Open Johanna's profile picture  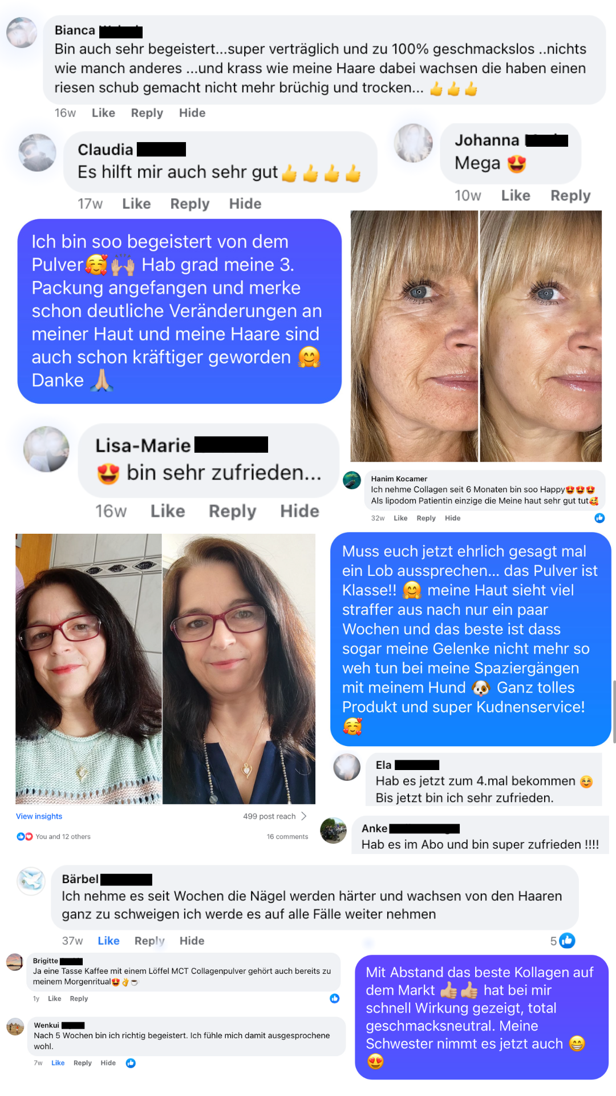(413, 143)
